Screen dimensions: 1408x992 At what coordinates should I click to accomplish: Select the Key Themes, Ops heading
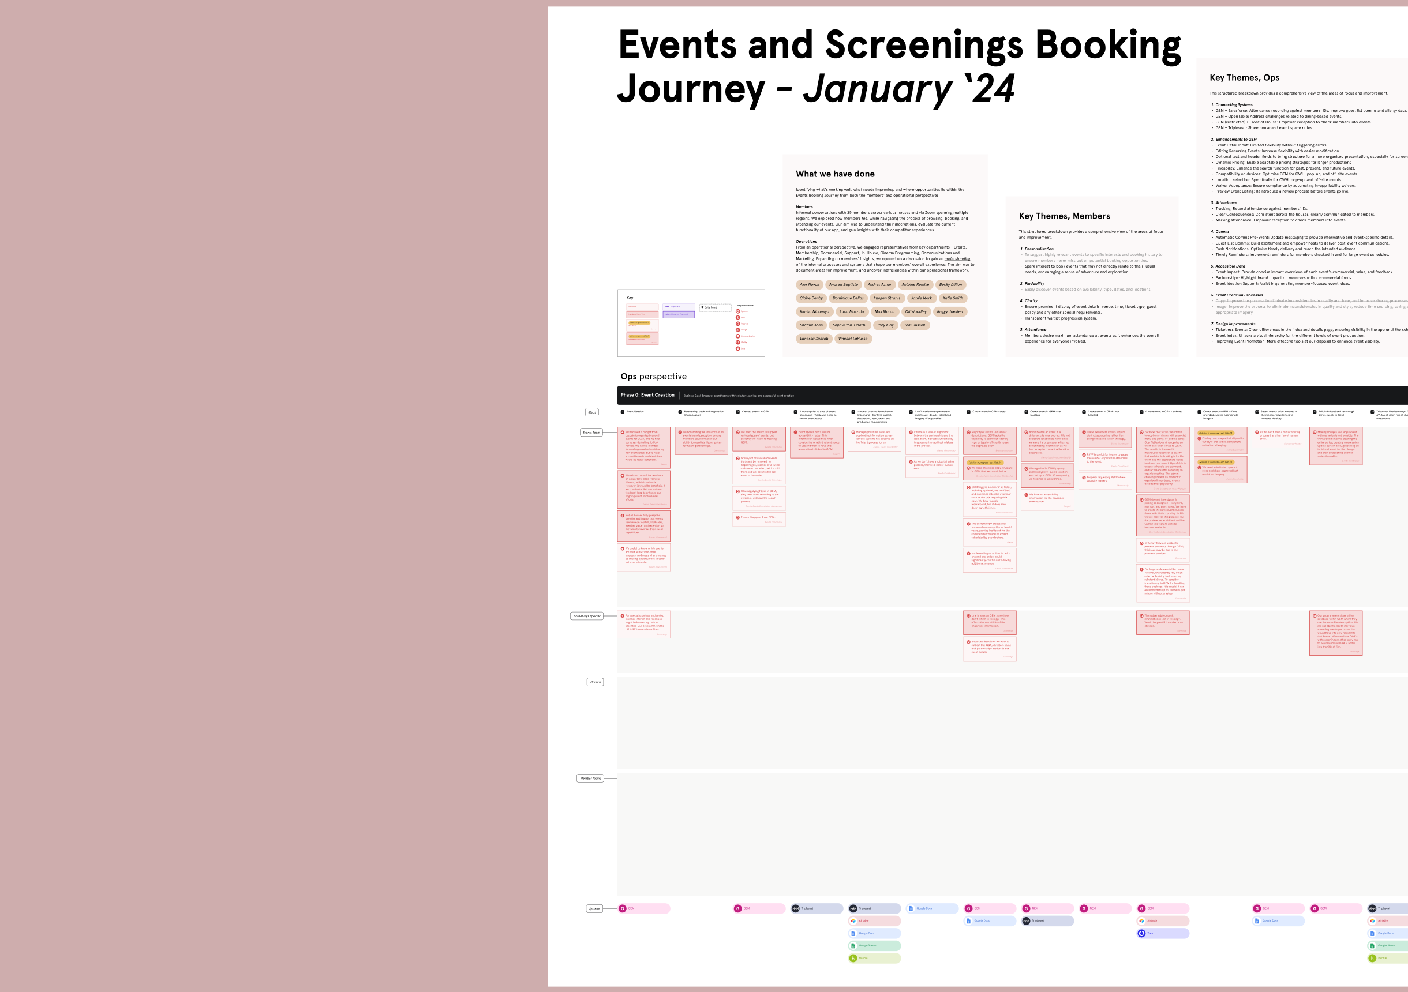1244,78
